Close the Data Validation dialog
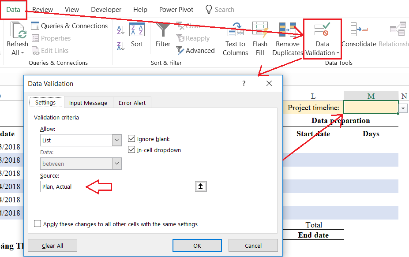 point(269,83)
